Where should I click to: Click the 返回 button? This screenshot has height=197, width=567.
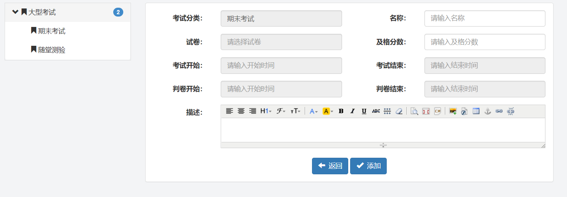point(330,166)
